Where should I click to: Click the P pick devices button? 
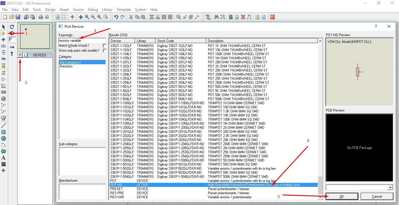point(20,55)
